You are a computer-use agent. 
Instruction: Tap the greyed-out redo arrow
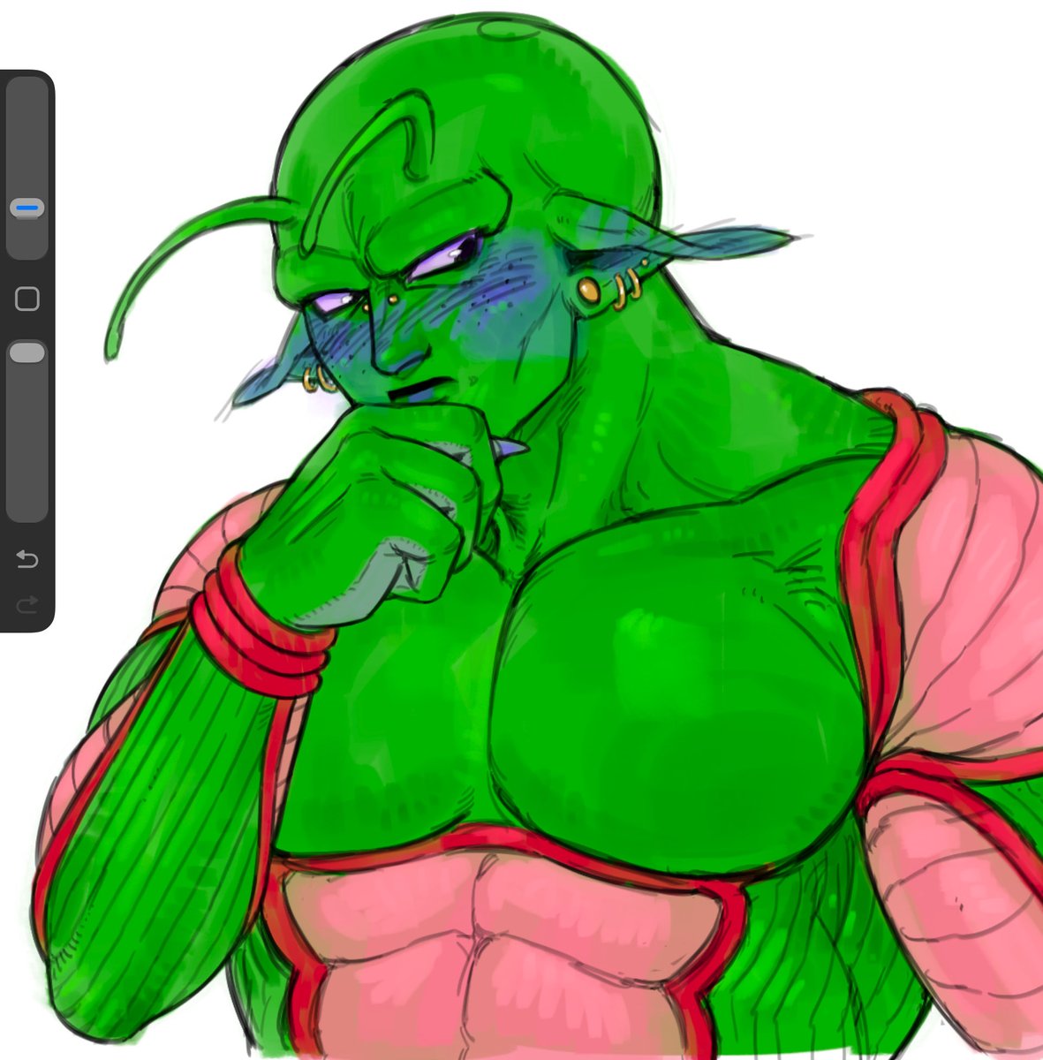pyautogui.click(x=27, y=604)
